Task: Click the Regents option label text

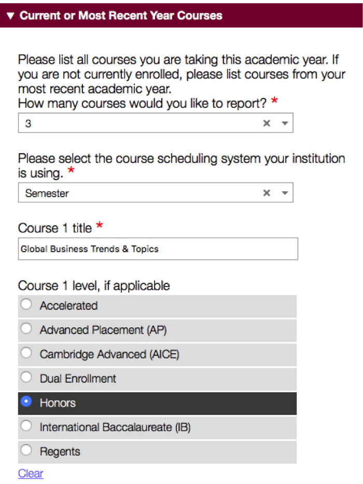Action: tap(60, 451)
